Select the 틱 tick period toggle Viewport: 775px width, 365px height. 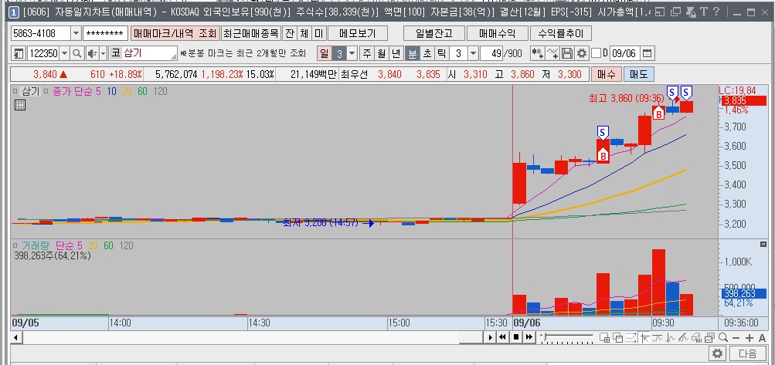point(441,53)
